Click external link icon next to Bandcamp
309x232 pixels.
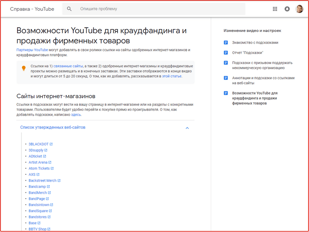[48, 186]
